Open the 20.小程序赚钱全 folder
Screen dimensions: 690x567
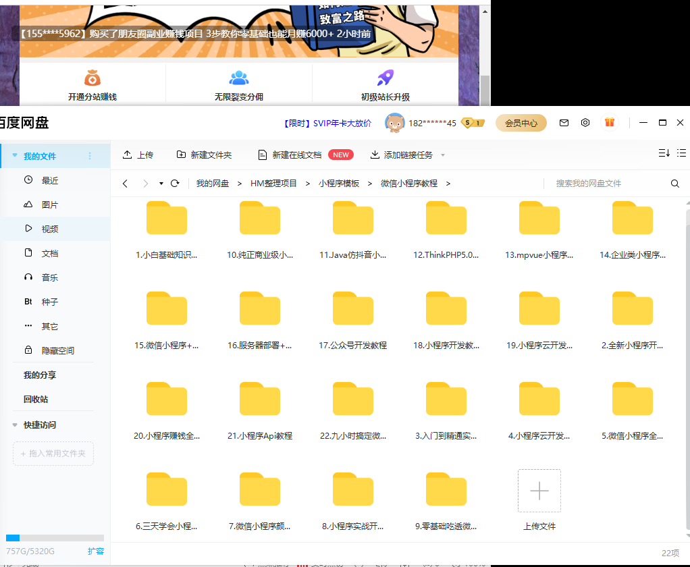click(166, 399)
